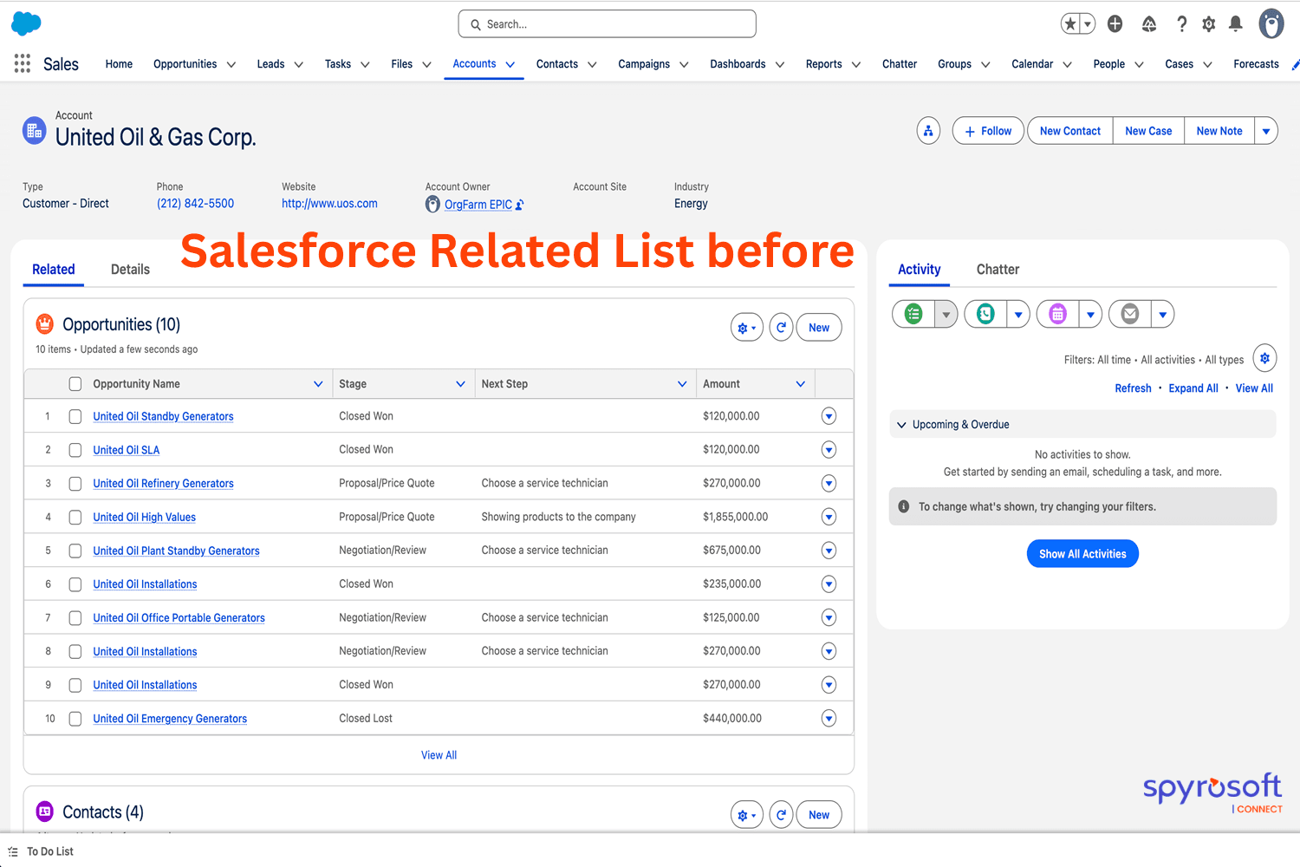This screenshot has width=1300, height=867.
Task: Open more account actions dropdown
Action: point(1266,131)
